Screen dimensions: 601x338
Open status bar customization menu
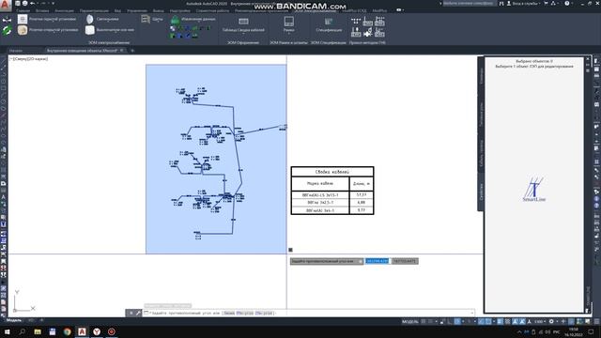click(597, 321)
